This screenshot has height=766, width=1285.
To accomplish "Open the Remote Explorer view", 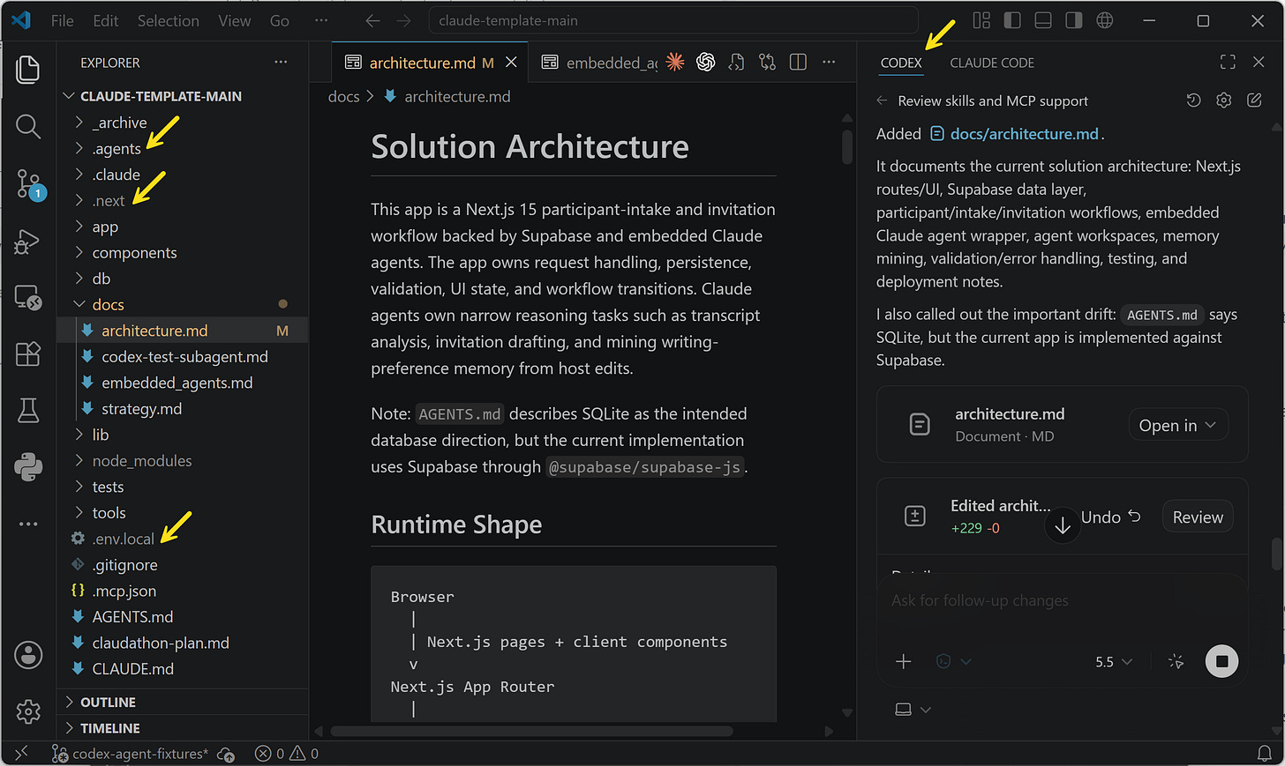I will click(x=28, y=298).
